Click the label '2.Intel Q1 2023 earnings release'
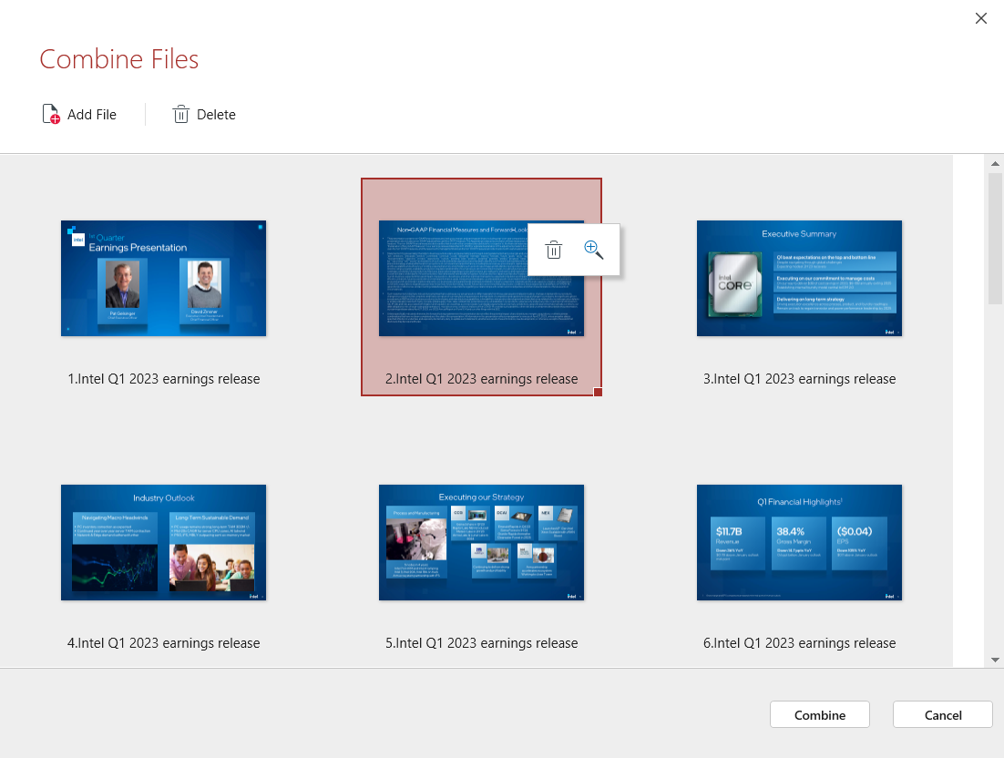 pos(482,379)
